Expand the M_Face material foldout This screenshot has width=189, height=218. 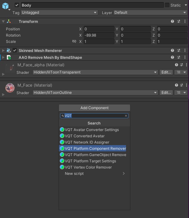coord(3,94)
